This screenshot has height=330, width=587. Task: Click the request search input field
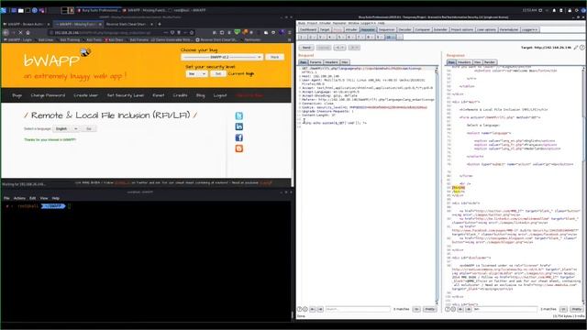[358, 309]
